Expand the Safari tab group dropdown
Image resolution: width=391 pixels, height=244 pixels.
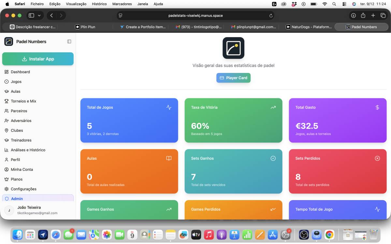[x=39, y=15]
